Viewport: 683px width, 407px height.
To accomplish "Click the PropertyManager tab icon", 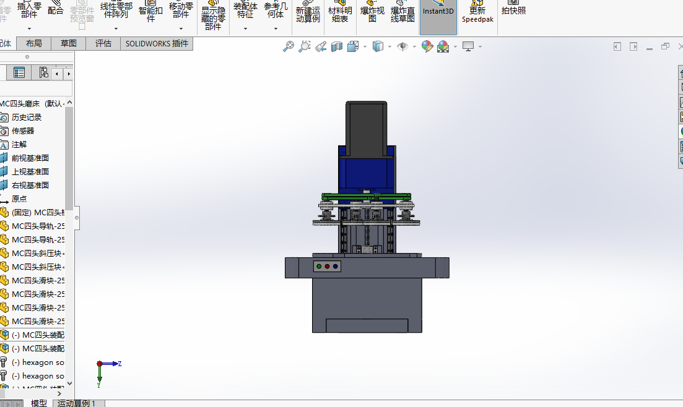I will [x=19, y=73].
